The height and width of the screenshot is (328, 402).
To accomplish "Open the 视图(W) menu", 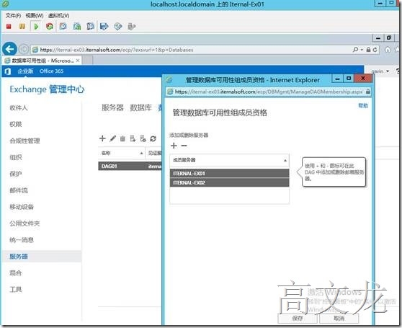I will [x=35, y=16].
